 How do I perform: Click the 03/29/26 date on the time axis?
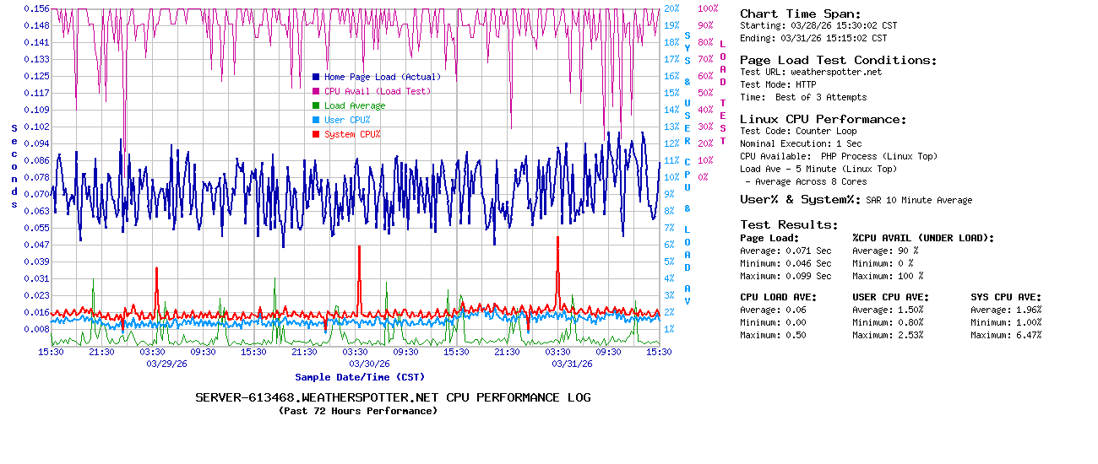(166, 364)
